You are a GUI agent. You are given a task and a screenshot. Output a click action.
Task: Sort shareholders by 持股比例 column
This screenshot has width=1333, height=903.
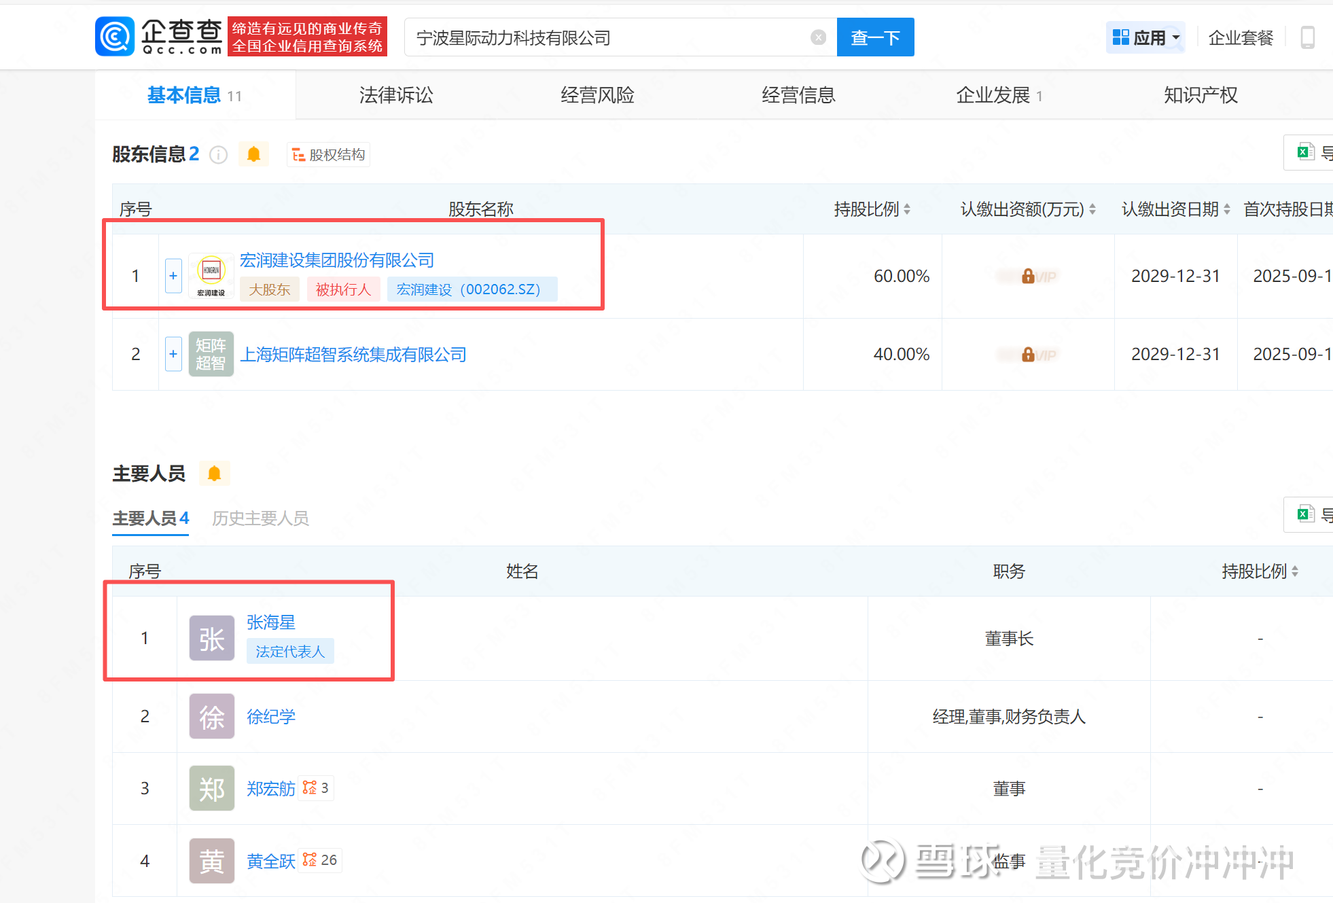872,209
